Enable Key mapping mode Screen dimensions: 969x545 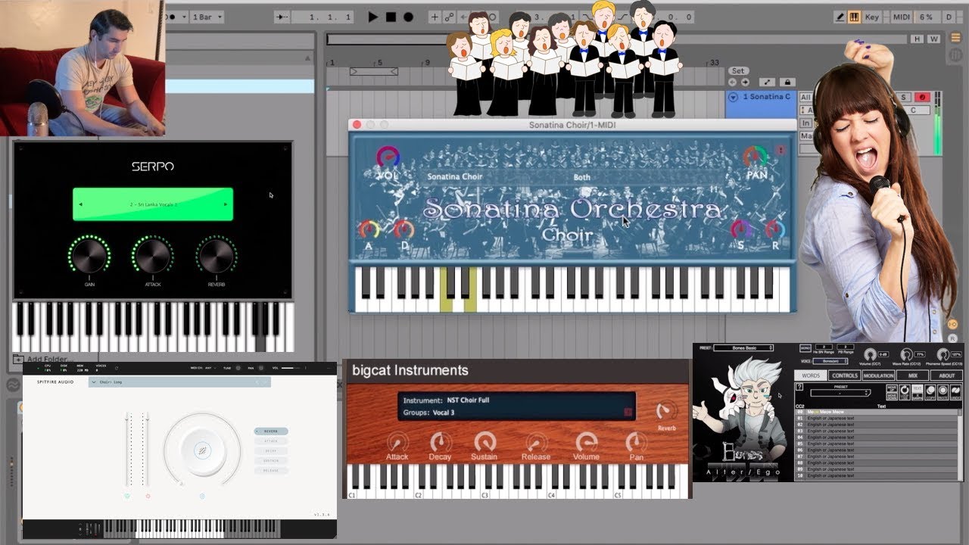pyautogui.click(x=874, y=17)
